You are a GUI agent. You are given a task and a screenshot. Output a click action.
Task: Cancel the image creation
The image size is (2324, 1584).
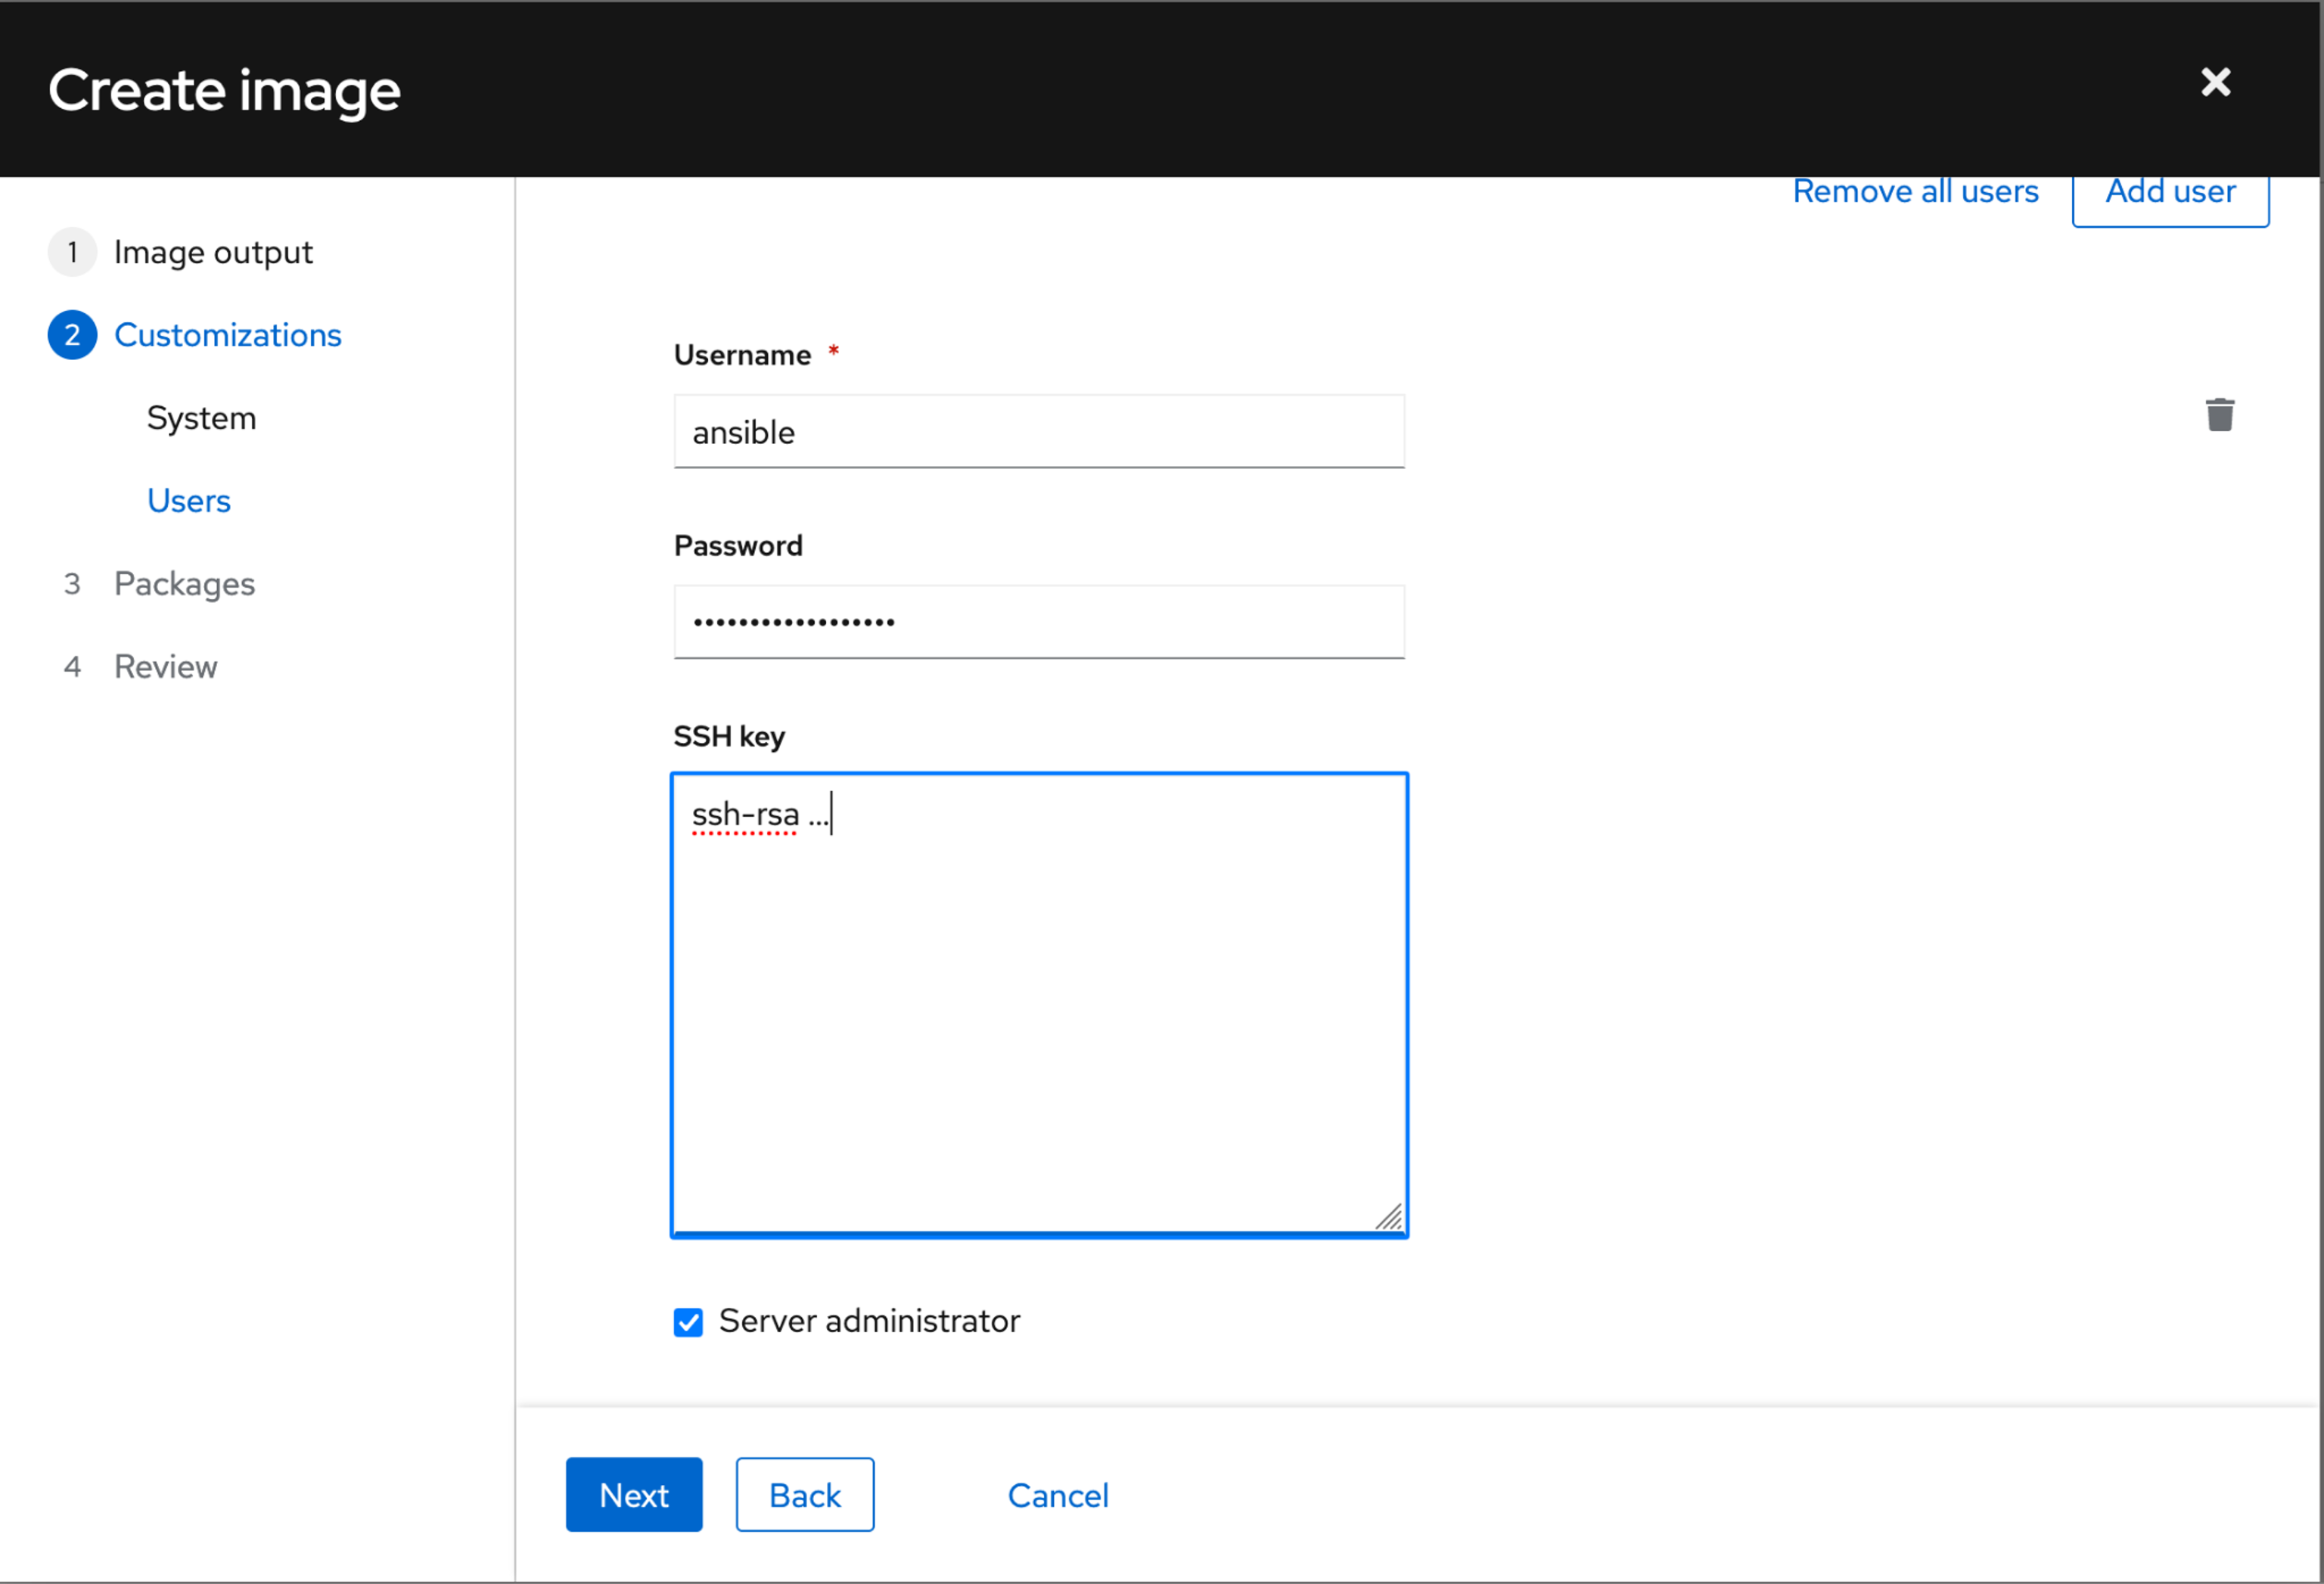point(1057,1495)
